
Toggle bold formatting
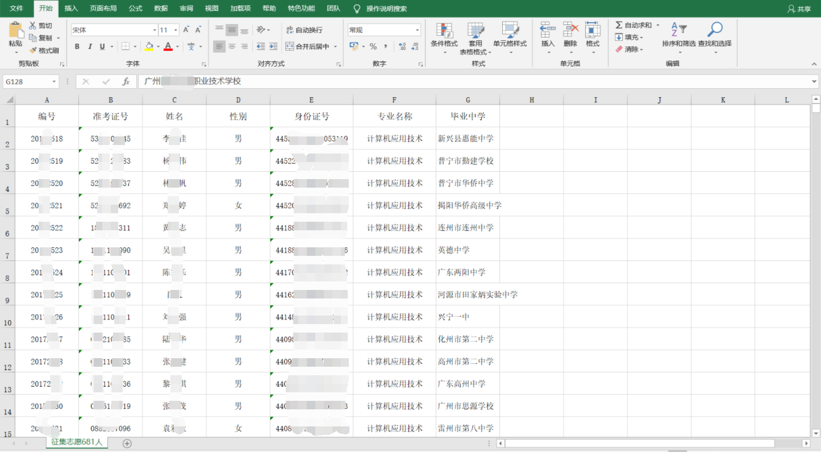pos(77,47)
